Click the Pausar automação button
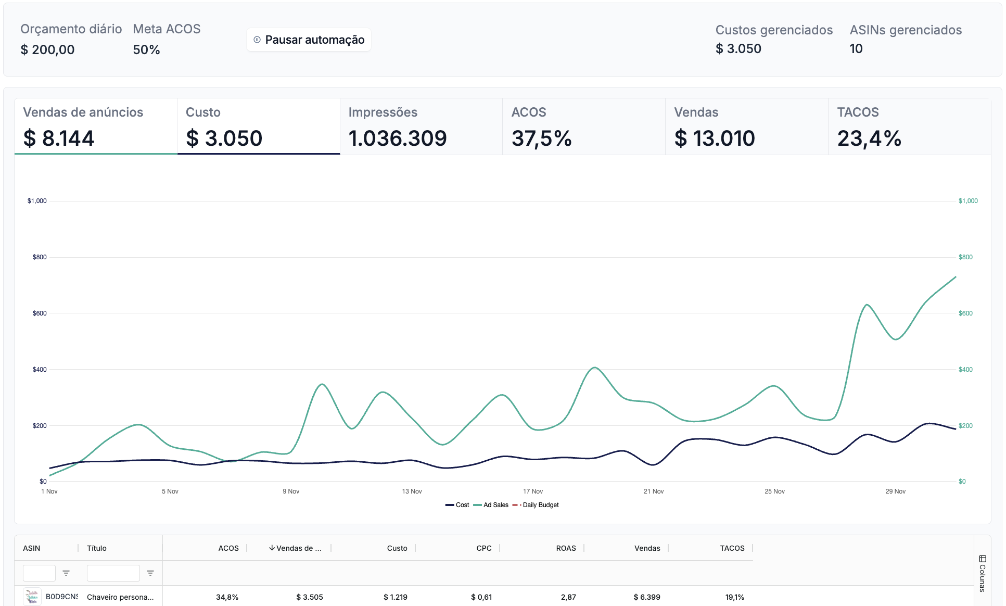1006x606 pixels. pyautogui.click(x=309, y=40)
